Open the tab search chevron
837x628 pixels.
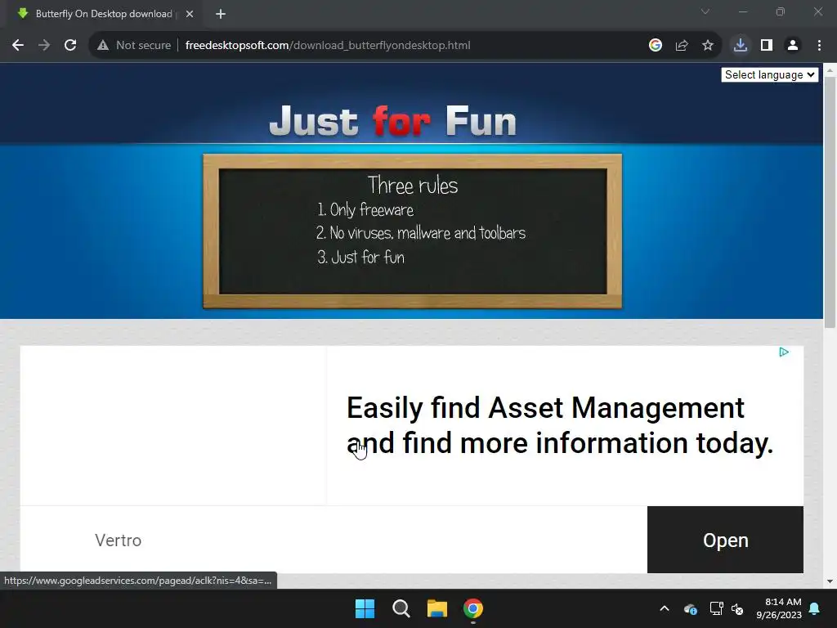[x=705, y=11]
